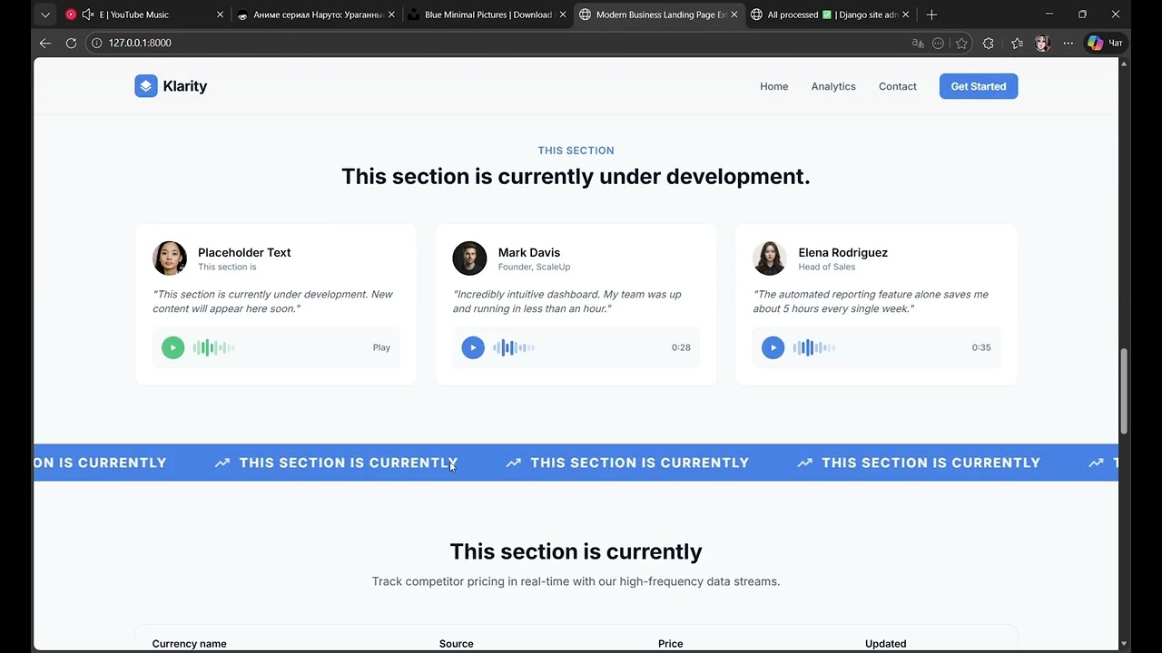Image resolution: width=1162 pixels, height=653 pixels.
Task: Play the Placeholder Text audio testimonial
Action: (172, 347)
